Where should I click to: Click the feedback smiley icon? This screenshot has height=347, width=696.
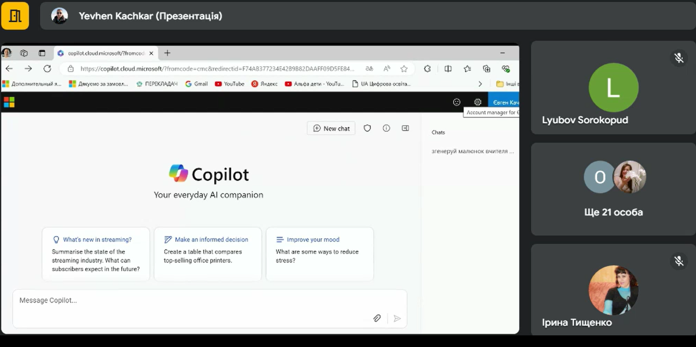tap(456, 102)
